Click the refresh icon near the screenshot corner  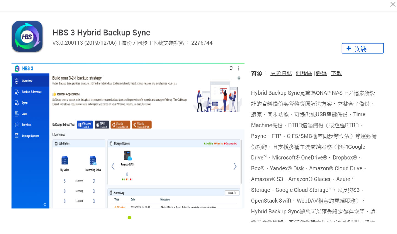(x=231, y=68)
